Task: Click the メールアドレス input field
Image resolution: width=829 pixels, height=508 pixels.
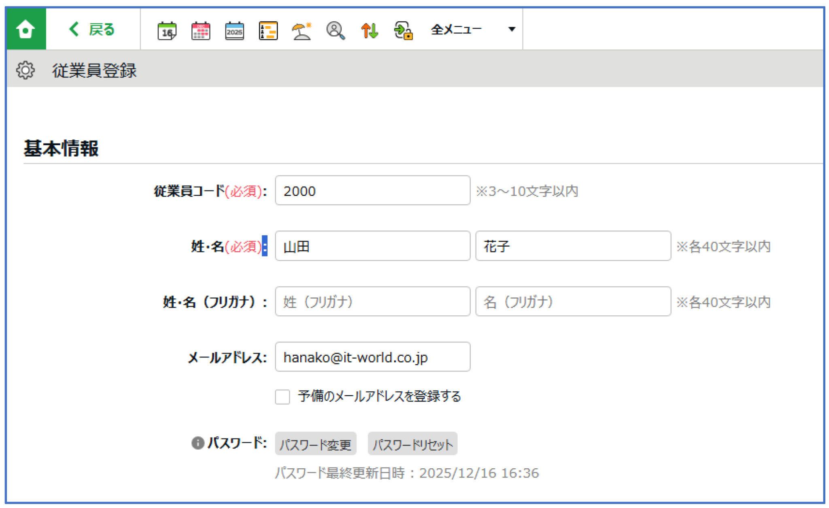Action: pyautogui.click(x=372, y=357)
